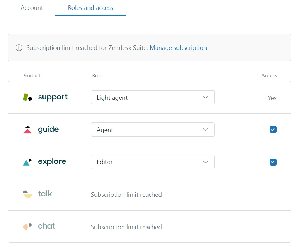
Task: Open the Support role dropdown (Light agent)
Action: pyautogui.click(x=152, y=98)
